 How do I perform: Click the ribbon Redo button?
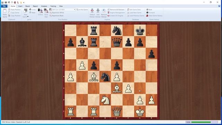point(32,12)
